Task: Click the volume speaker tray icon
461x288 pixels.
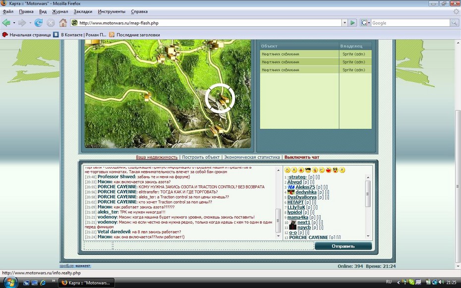Action: pyautogui.click(x=441, y=282)
